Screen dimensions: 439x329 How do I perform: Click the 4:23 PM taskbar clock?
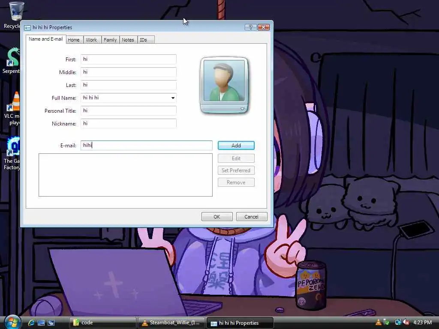(x=422, y=323)
